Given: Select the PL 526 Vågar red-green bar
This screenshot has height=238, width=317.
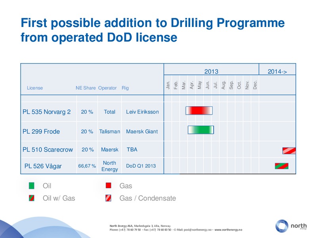Looking at the screenshot, I should 282,166.
